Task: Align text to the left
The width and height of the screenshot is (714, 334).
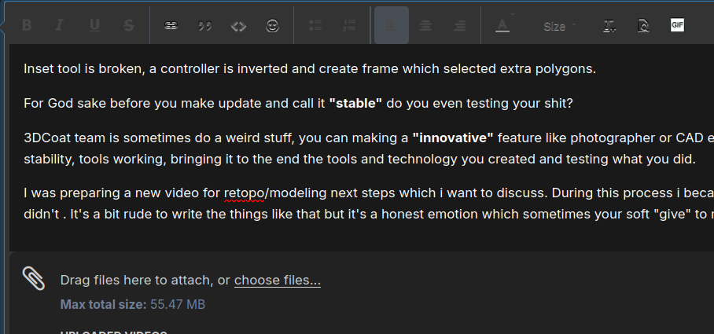Action: pyautogui.click(x=392, y=26)
